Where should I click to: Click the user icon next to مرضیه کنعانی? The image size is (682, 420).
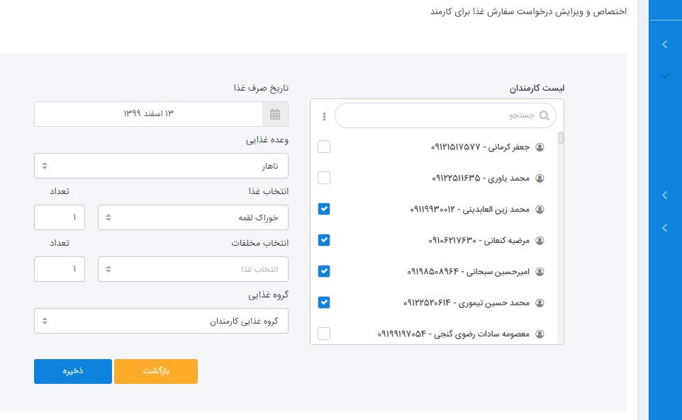540,241
